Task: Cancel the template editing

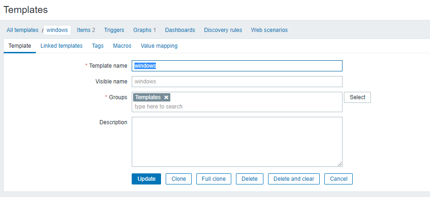Action: click(339, 179)
